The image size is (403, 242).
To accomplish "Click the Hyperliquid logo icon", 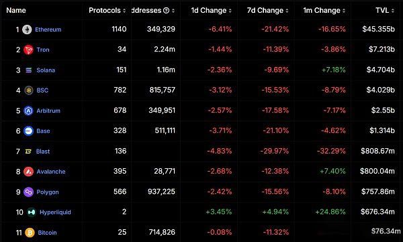I will click(x=32, y=213).
